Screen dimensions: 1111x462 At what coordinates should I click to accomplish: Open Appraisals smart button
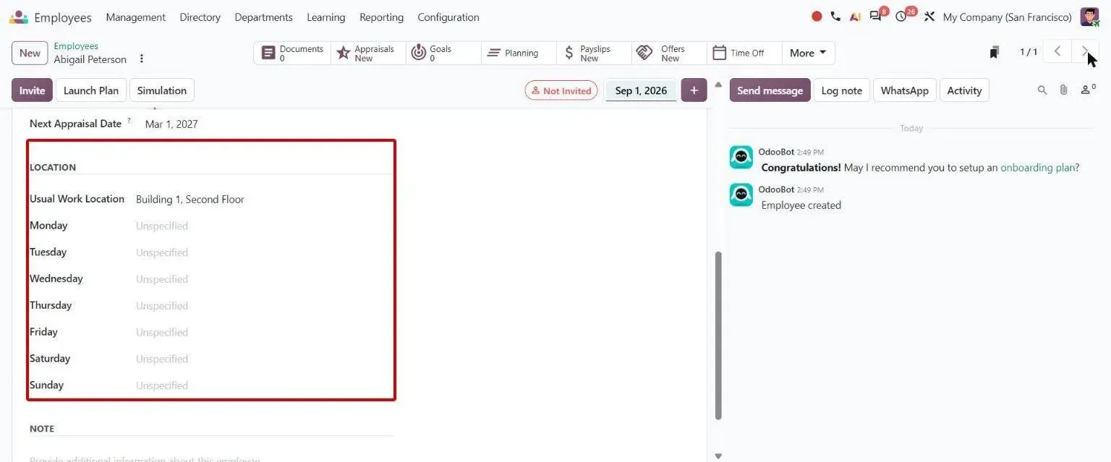click(368, 53)
